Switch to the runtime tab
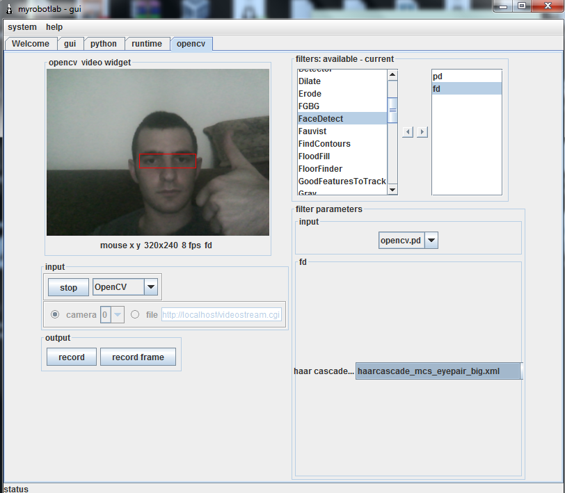The width and height of the screenshot is (565, 493). pos(147,44)
